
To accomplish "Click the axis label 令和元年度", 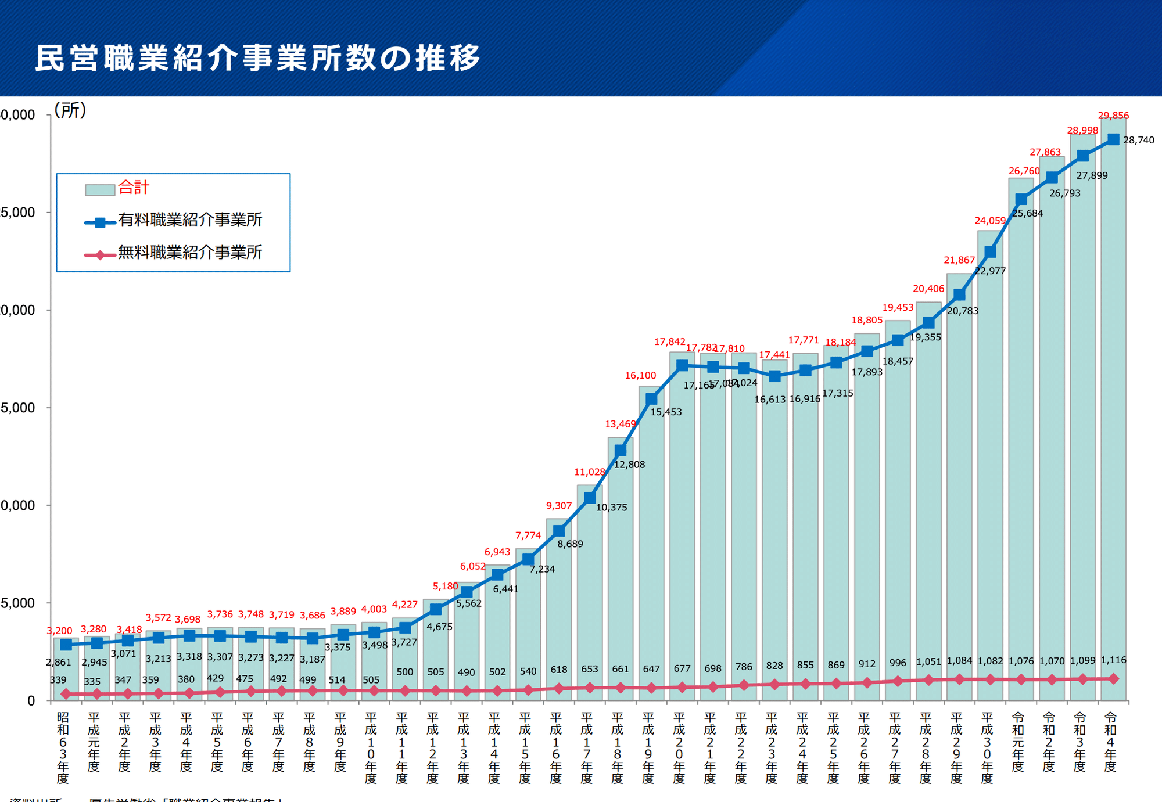I will tap(1018, 742).
